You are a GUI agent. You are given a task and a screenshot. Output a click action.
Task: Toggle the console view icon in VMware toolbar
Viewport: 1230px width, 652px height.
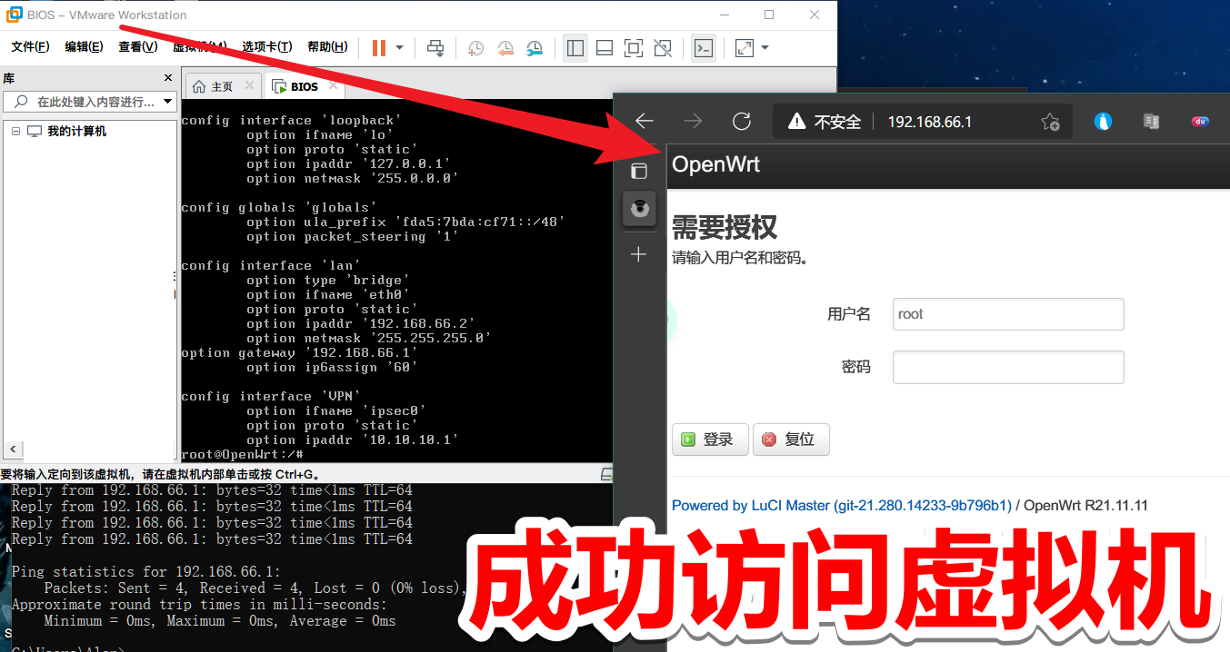click(x=703, y=48)
